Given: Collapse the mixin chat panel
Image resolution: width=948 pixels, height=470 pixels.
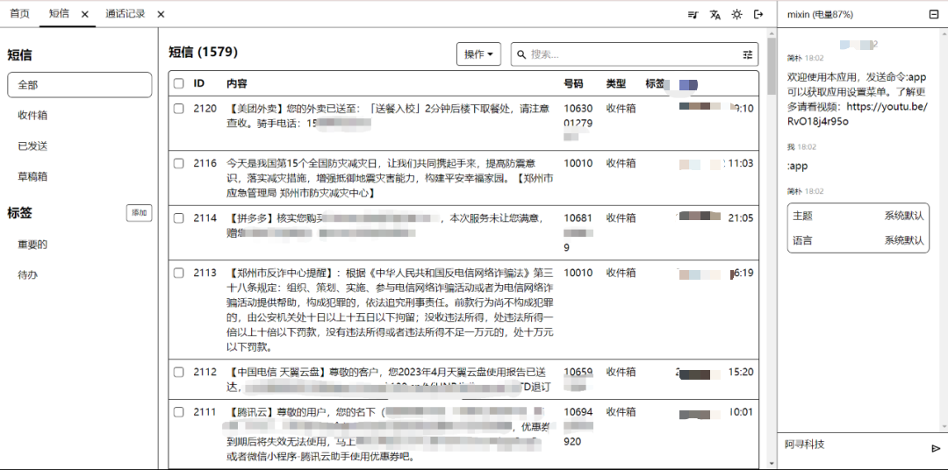Looking at the screenshot, I should coord(933,15).
